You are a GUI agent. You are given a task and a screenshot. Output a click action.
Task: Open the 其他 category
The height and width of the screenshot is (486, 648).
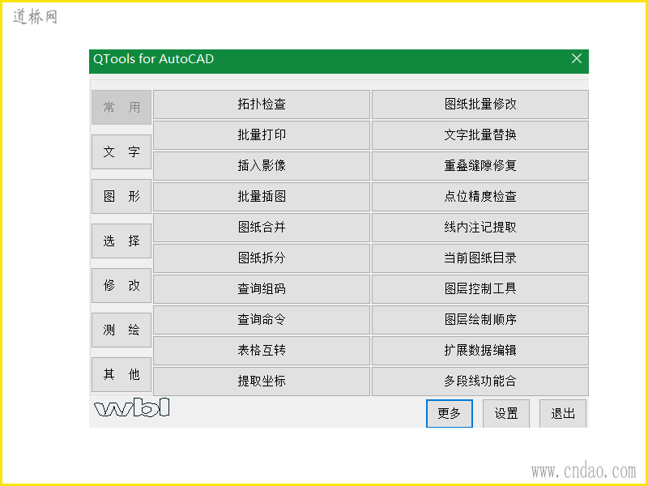tap(122, 374)
